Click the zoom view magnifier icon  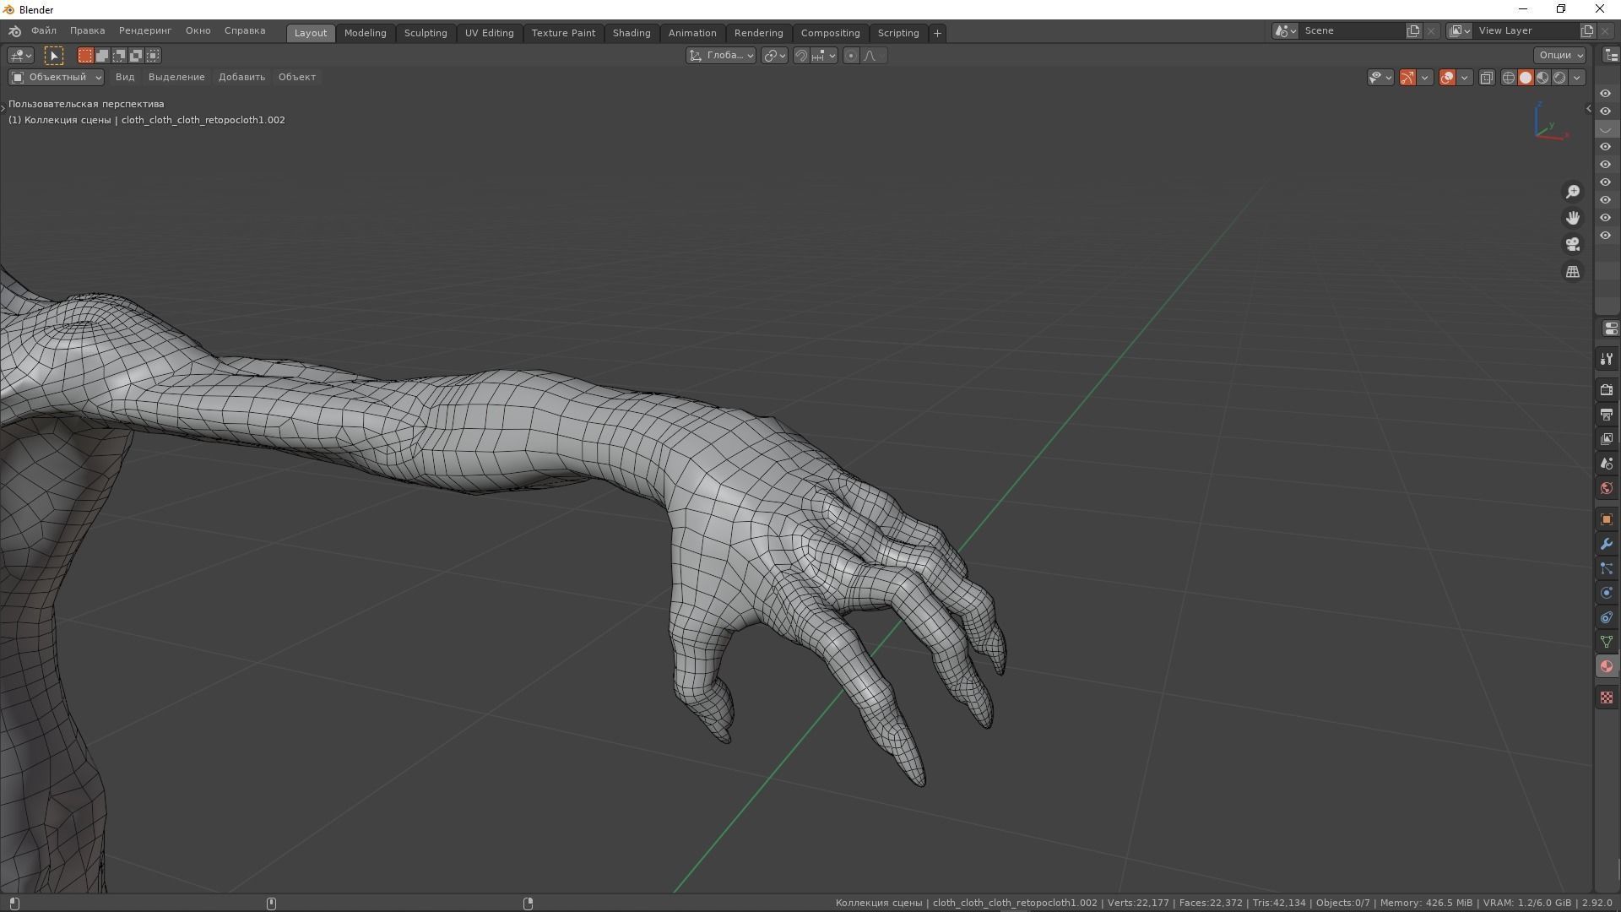point(1572,193)
